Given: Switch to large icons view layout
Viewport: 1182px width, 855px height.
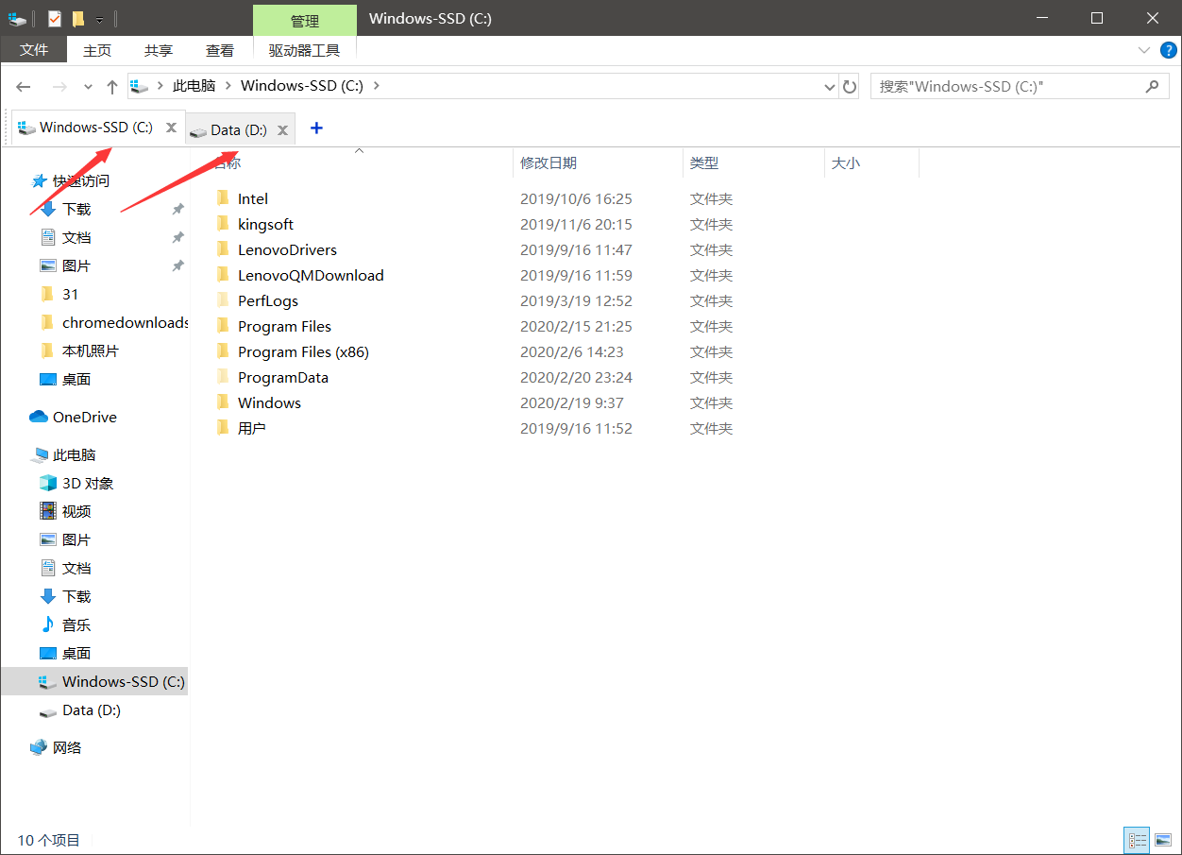Looking at the screenshot, I should 1162,840.
